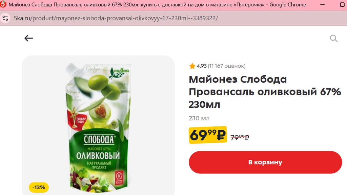Click the yellow 69.99 ₽ price tag
The image size is (347, 195).
click(208, 135)
